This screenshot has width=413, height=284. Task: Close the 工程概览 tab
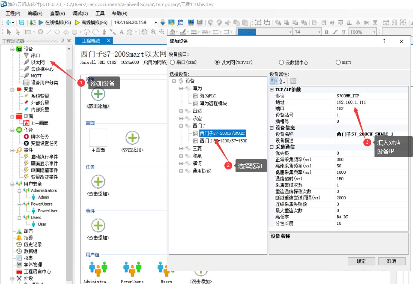pos(109,40)
